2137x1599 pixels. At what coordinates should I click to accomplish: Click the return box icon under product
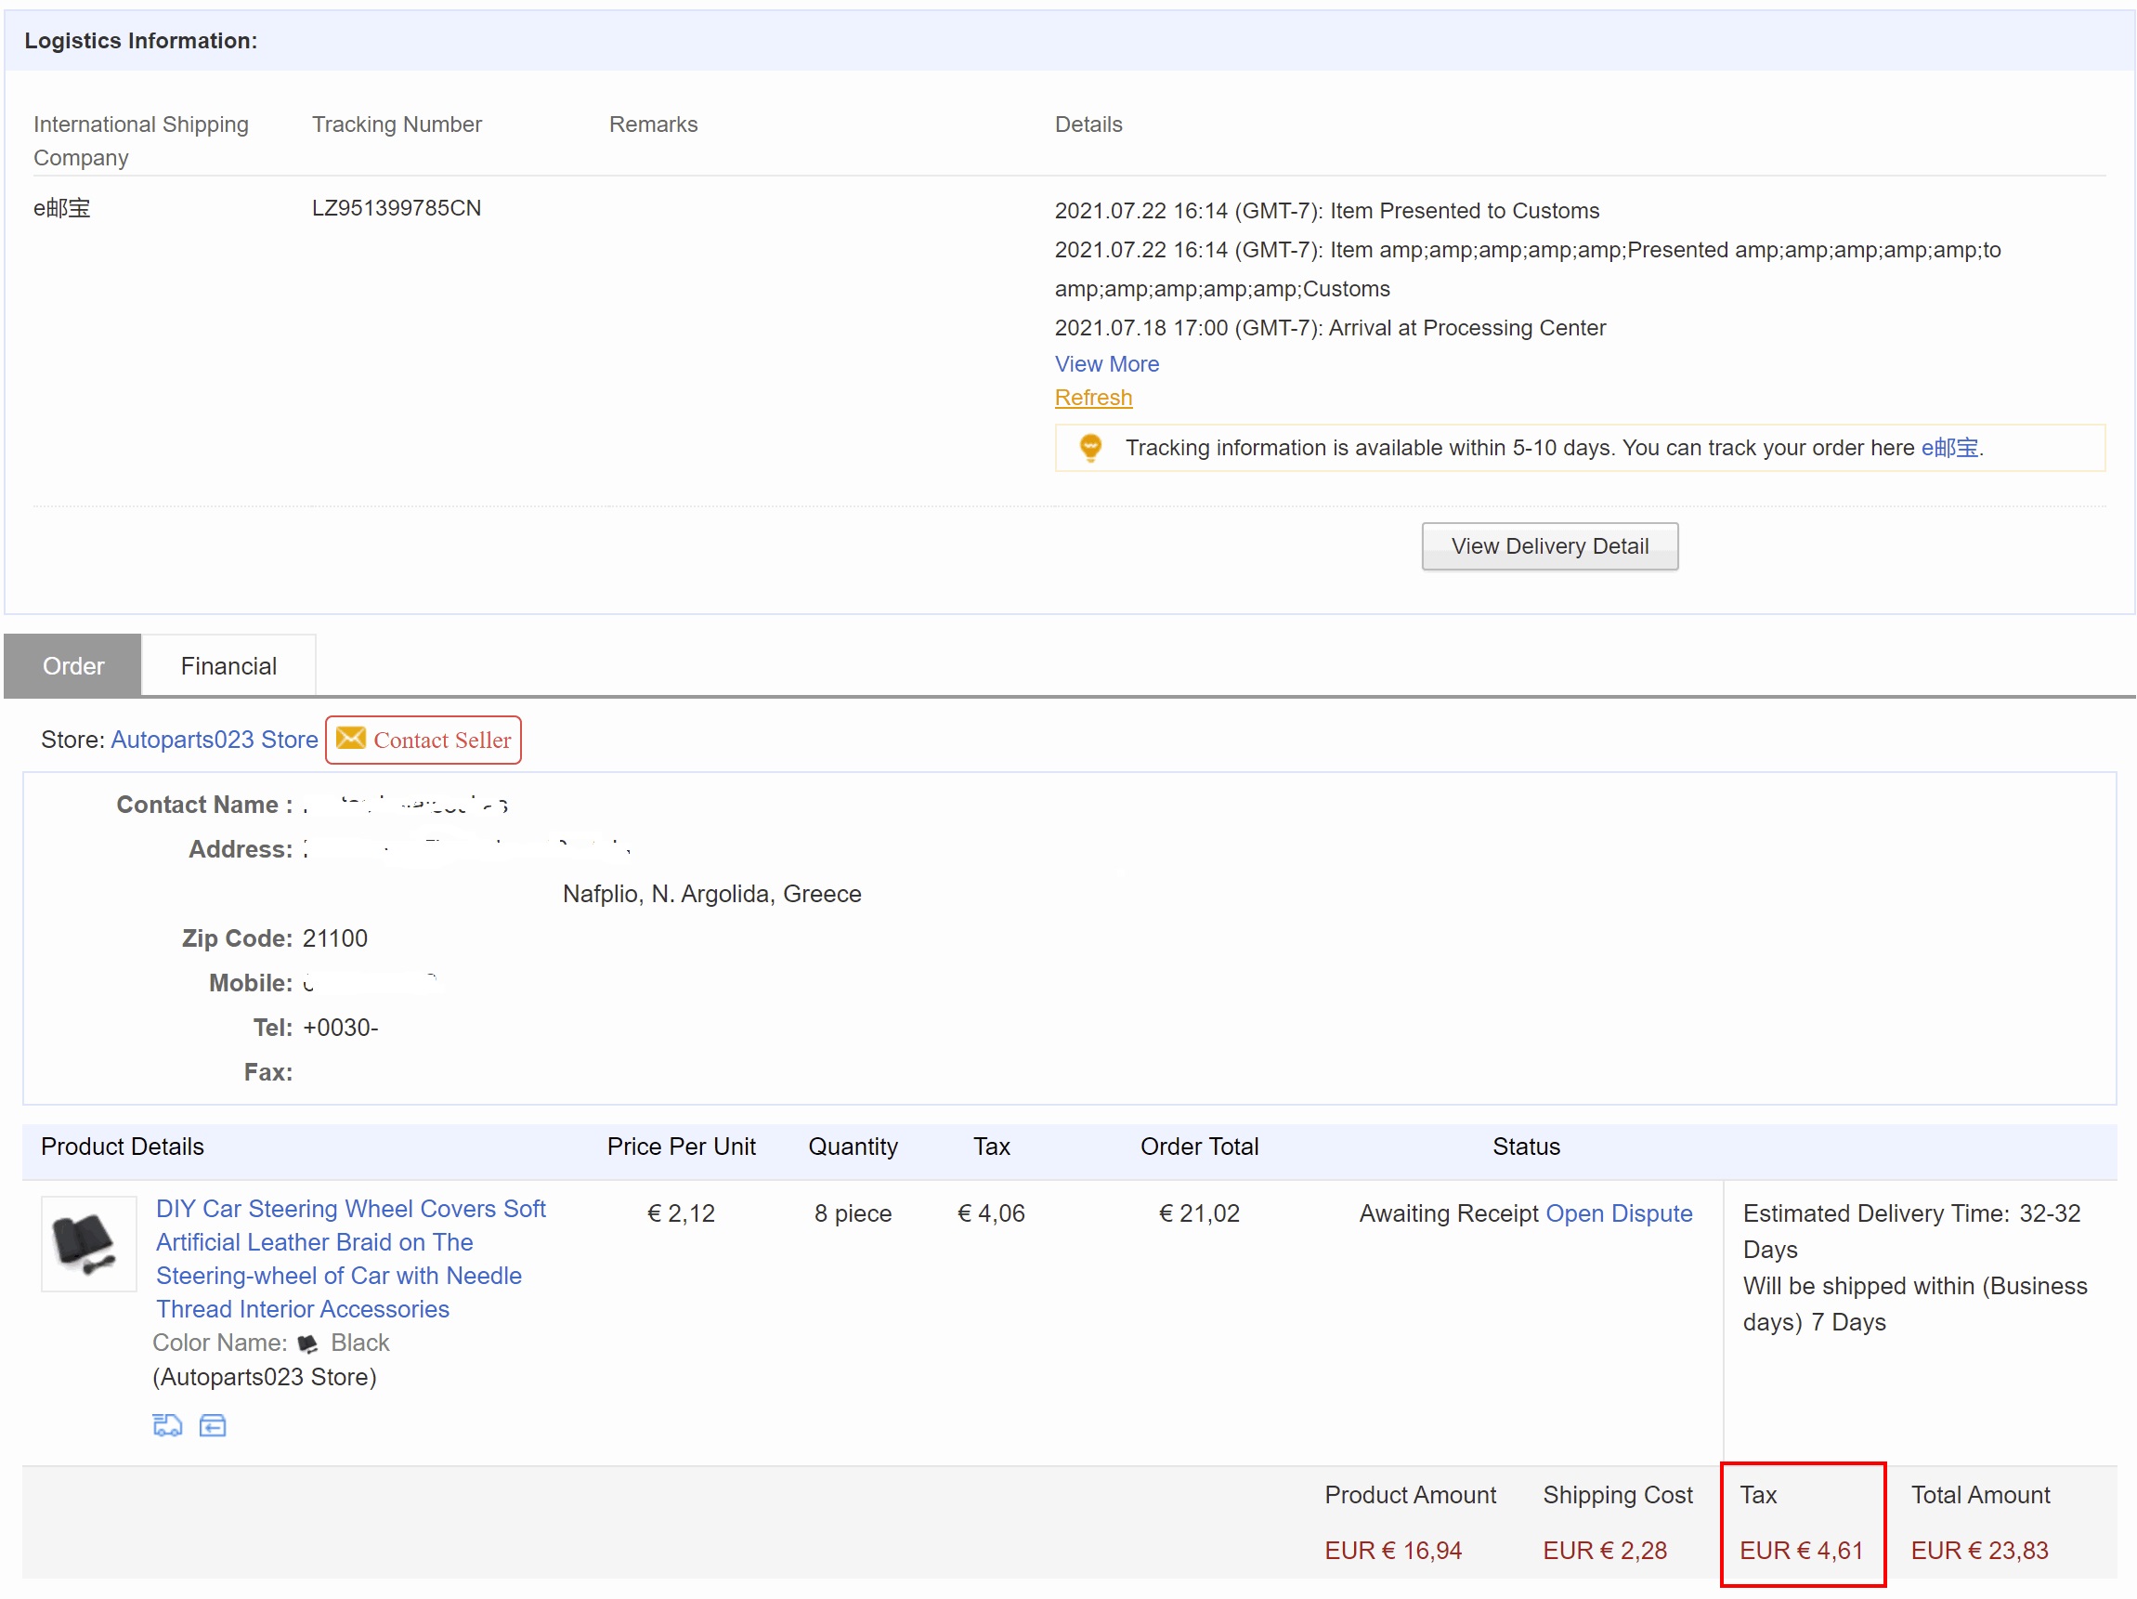(x=213, y=1425)
